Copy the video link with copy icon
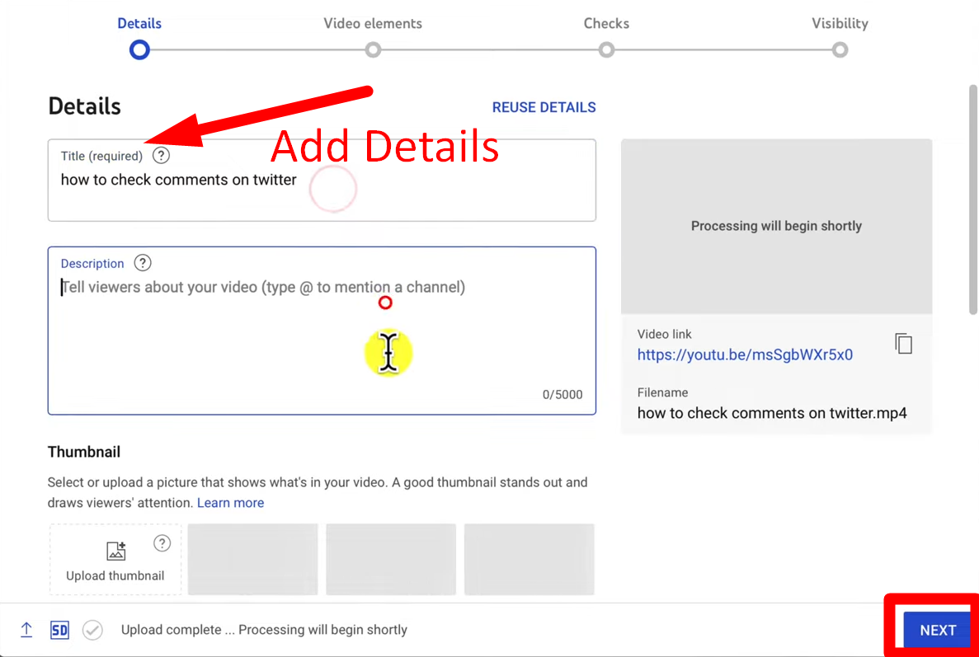 pyautogui.click(x=903, y=343)
